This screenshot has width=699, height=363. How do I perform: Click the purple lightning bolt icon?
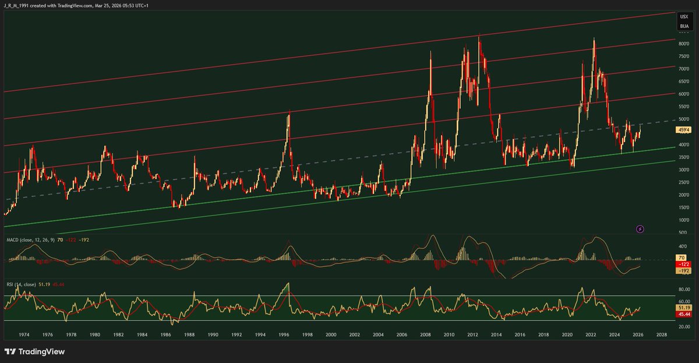click(x=640, y=230)
